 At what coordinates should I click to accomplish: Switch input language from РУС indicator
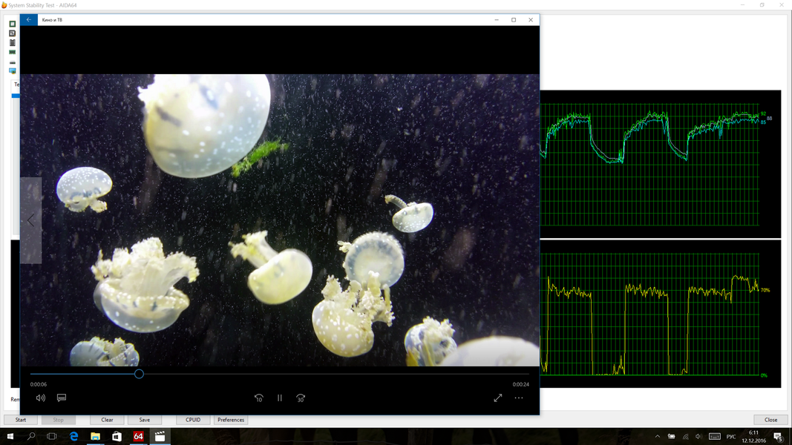pos(731,437)
